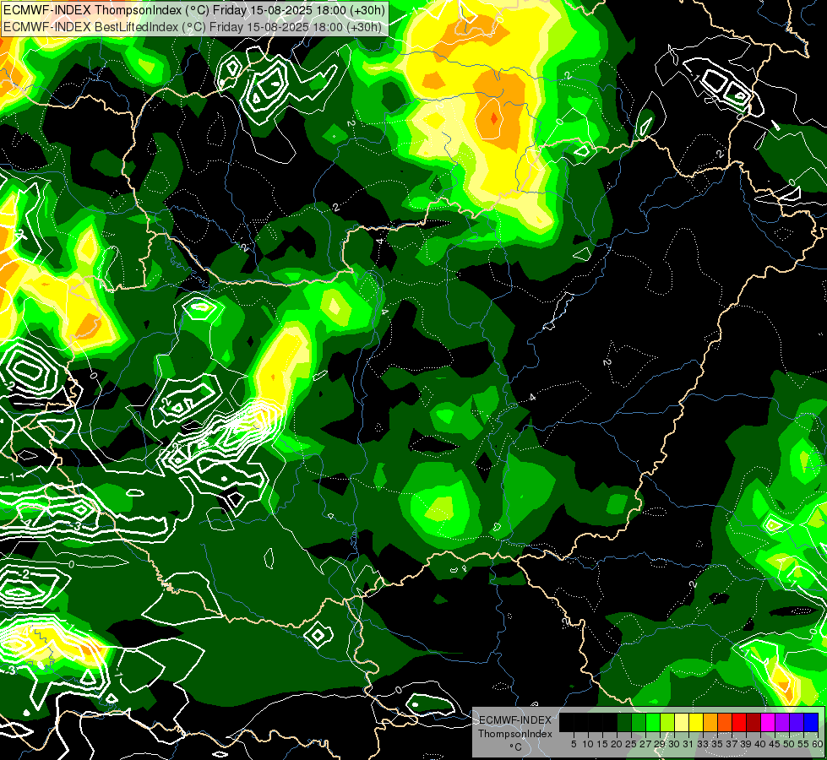Click the ECMWF-INDEX text in the legend

coord(515,720)
